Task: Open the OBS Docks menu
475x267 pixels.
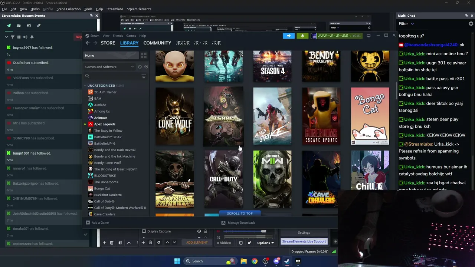Action: pos(35,9)
